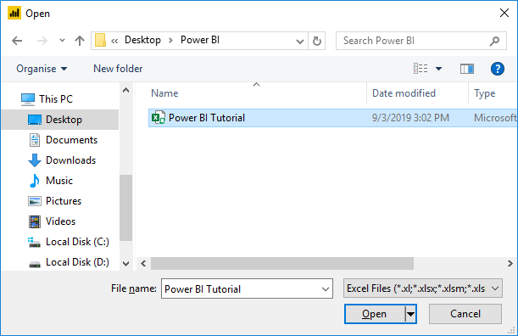Click the search magnifier icon
Screen dimensions: 518x336
click(494, 41)
